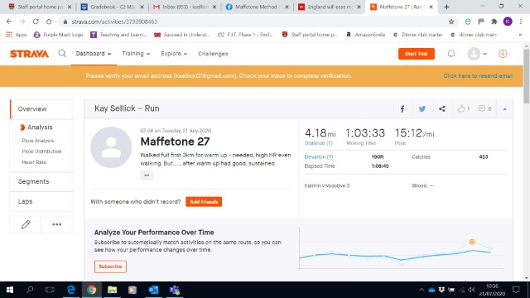Screen dimensions: 530x298
Task: Click the orange plus upload icon
Action: (x=503, y=54)
